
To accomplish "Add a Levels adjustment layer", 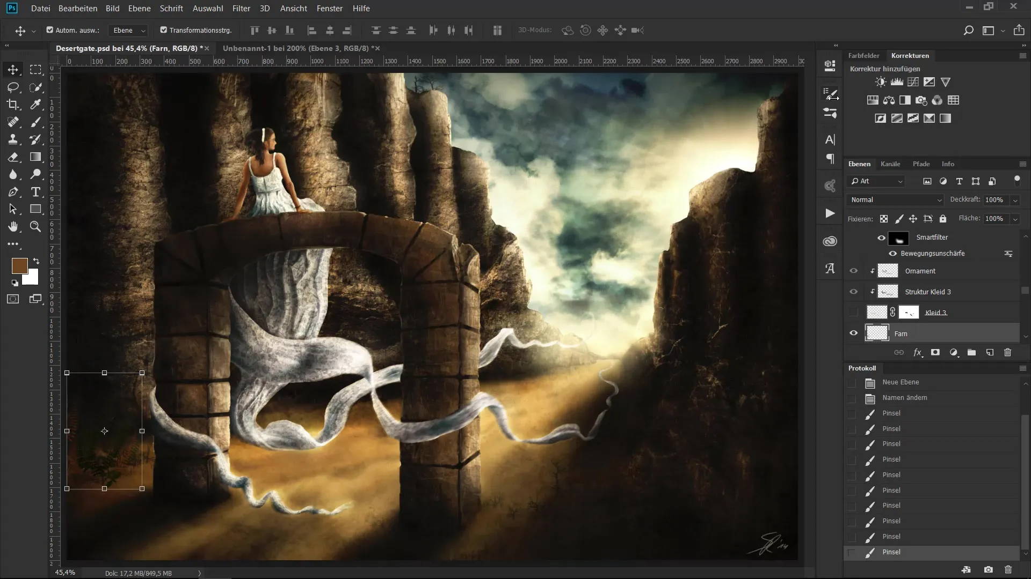I will [x=897, y=82].
